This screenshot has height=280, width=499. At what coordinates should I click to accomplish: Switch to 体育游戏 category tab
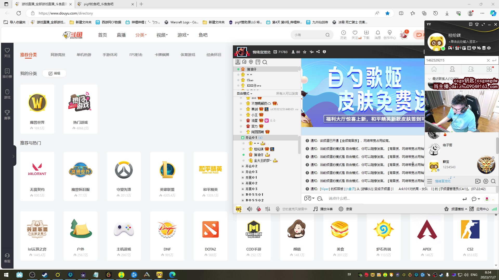click(188, 55)
